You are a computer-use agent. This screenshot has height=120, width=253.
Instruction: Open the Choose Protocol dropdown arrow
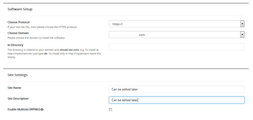pyautogui.click(x=242, y=24)
